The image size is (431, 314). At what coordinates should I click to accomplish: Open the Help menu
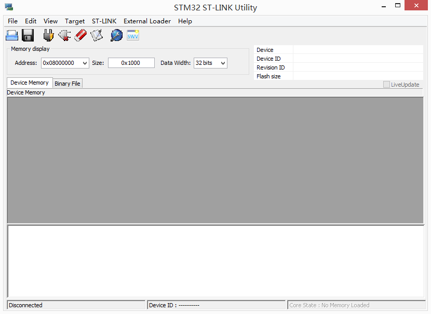point(185,21)
